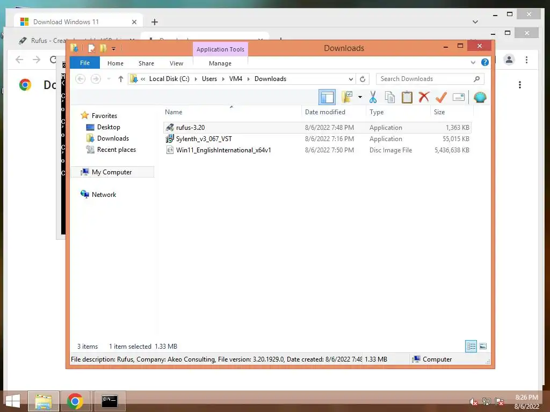
Task: Switch to the View ribbon tab
Action: coord(176,63)
